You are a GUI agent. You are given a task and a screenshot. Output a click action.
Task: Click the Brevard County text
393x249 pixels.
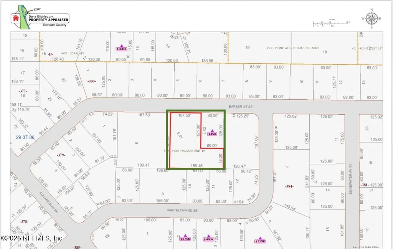(54, 25)
